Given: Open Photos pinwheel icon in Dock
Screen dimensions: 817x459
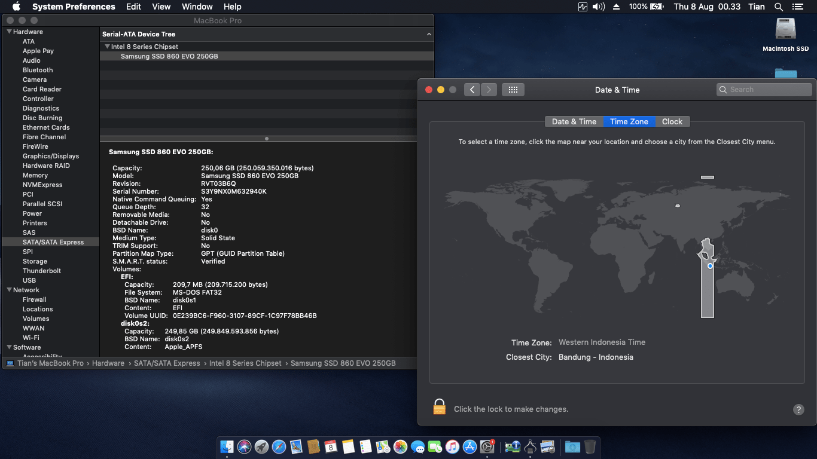Looking at the screenshot, I should (x=401, y=446).
